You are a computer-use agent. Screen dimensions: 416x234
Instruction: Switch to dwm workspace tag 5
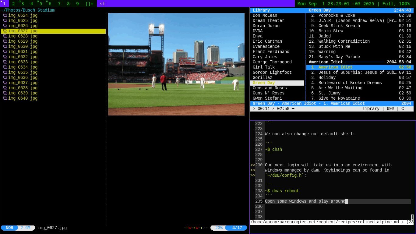coord(41,4)
